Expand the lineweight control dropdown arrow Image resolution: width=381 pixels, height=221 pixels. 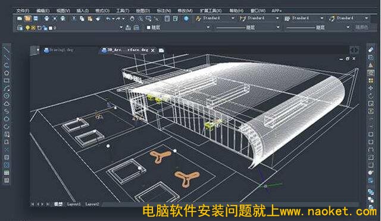[x=348, y=27]
